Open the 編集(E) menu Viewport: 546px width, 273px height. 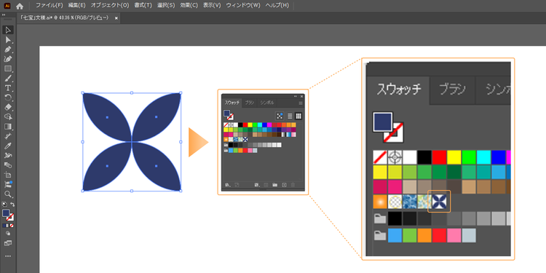(x=76, y=5)
